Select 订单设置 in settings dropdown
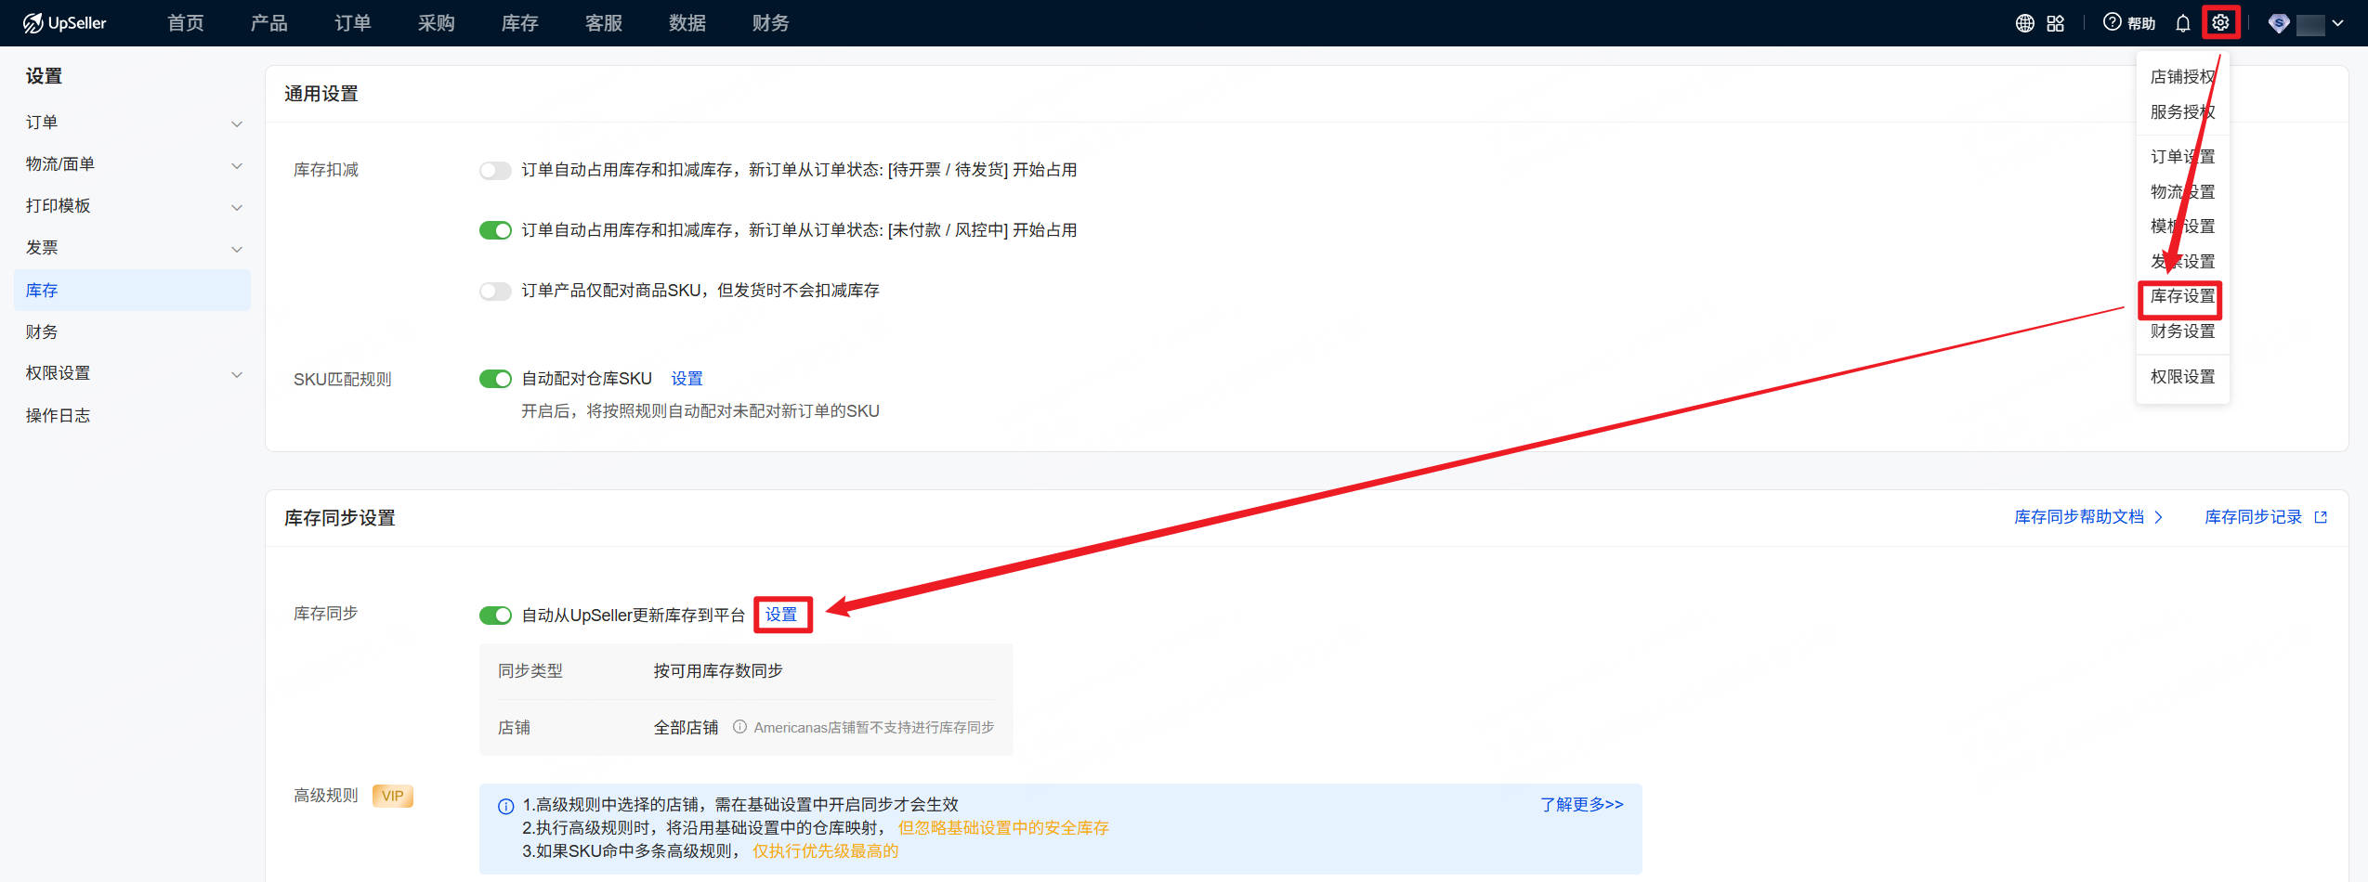This screenshot has height=882, width=2368. pyautogui.click(x=2183, y=157)
